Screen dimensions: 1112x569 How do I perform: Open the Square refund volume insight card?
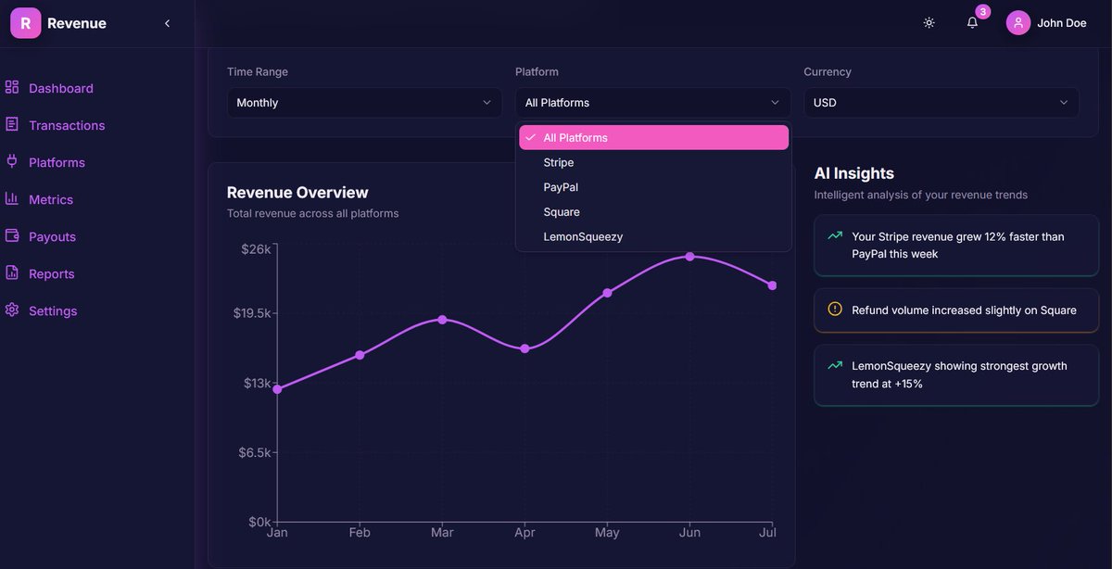pos(956,310)
